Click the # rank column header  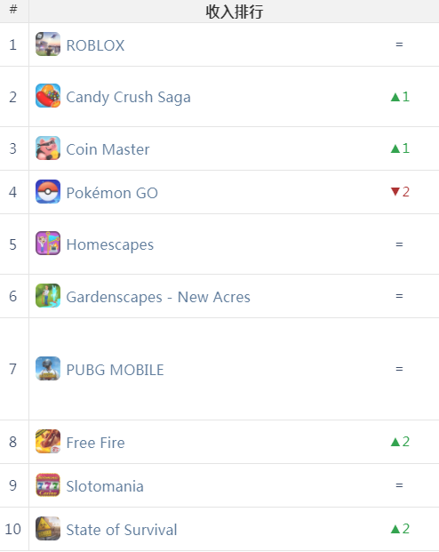click(x=13, y=10)
